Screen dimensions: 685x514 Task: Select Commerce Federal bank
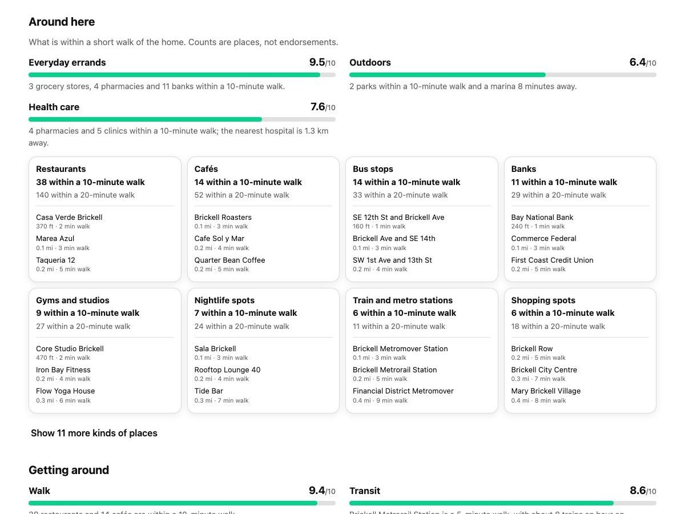[x=544, y=239]
